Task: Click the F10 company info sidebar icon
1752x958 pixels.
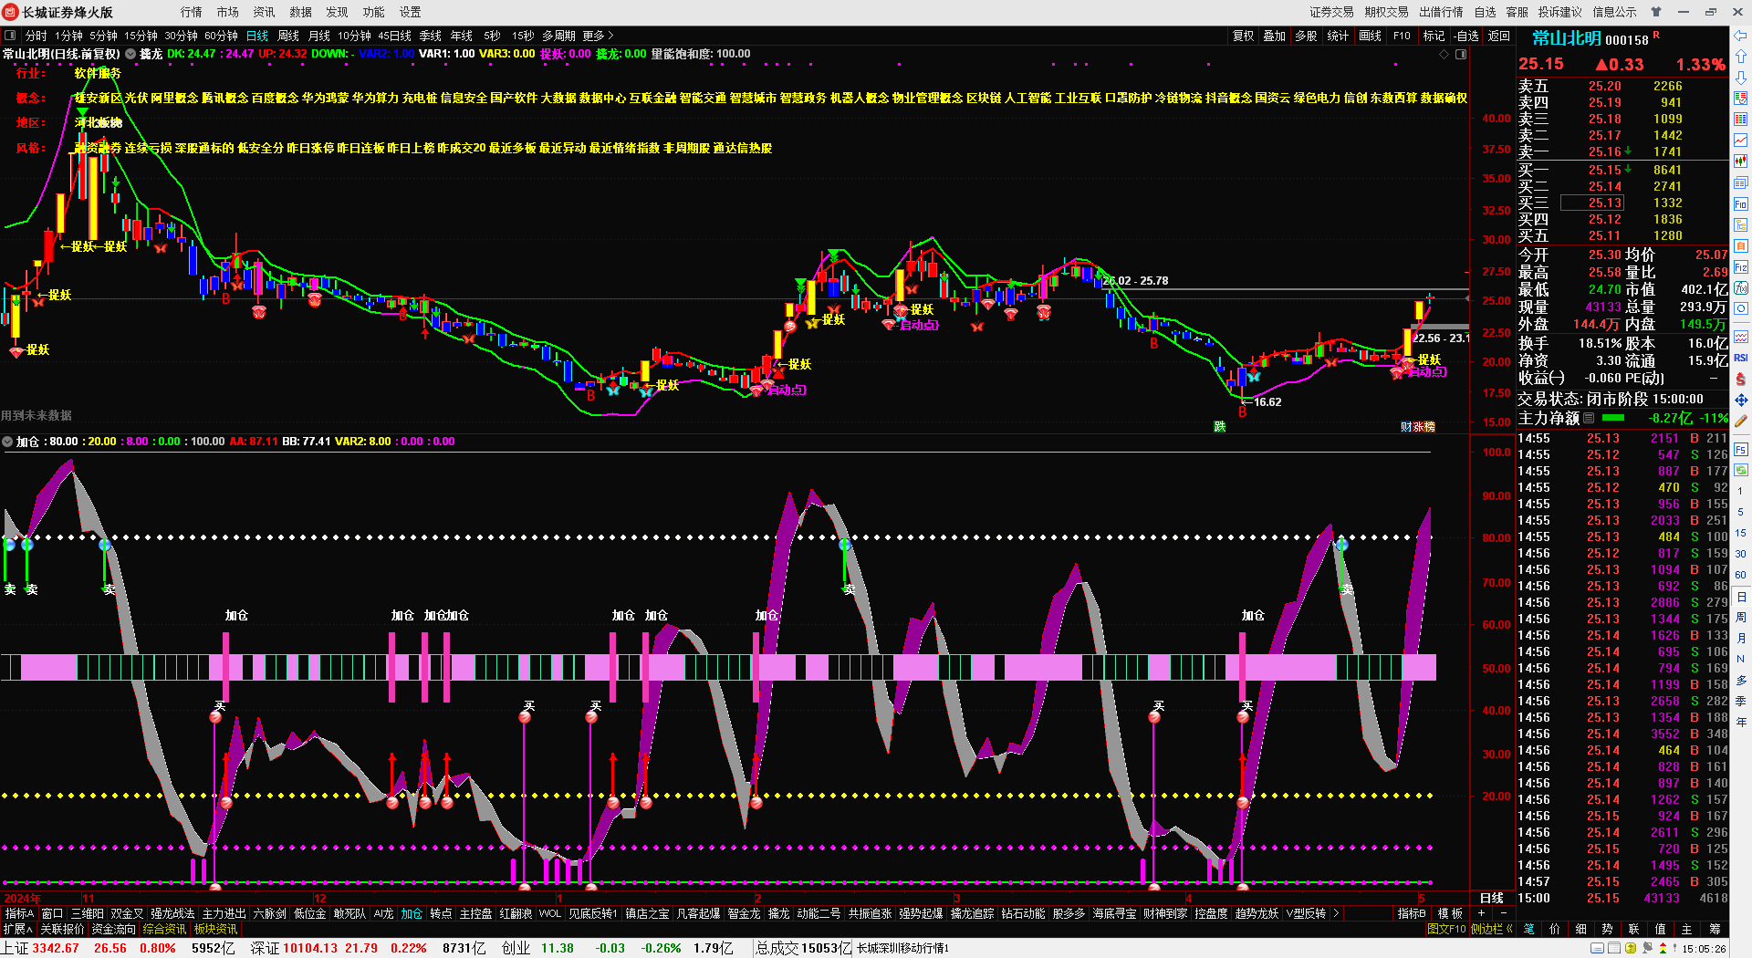Action: point(1741,204)
